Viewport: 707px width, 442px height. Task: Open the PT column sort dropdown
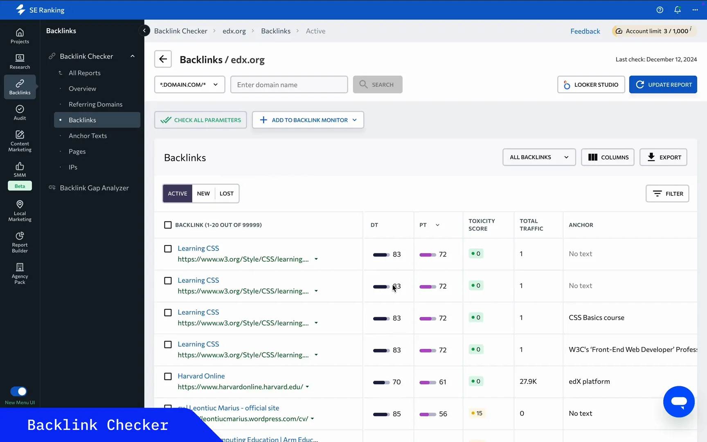point(437,225)
